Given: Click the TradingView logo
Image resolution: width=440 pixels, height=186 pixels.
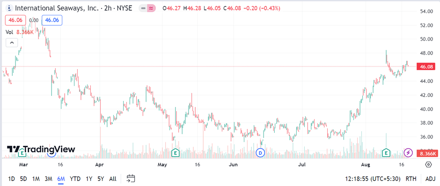Looking at the screenshot, I should pos(41,149).
